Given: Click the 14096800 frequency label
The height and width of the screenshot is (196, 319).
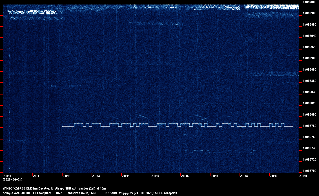Looking at the screenshot, I should tap(309, 115).
